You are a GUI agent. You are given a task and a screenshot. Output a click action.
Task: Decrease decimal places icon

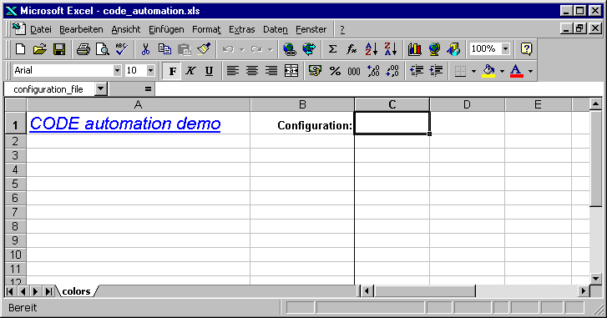(x=392, y=71)
